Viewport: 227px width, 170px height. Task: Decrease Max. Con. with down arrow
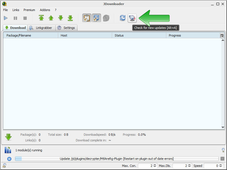[x=155, y=167]
